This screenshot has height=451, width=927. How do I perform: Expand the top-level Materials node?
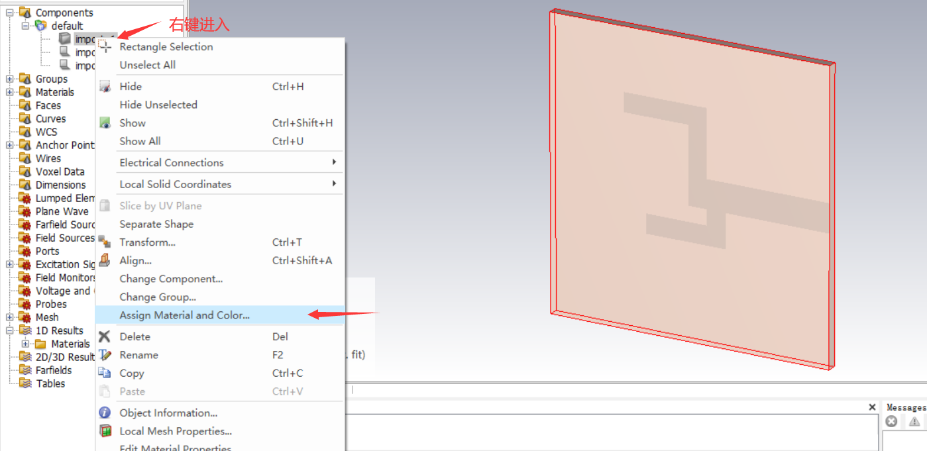coord(10,92)
